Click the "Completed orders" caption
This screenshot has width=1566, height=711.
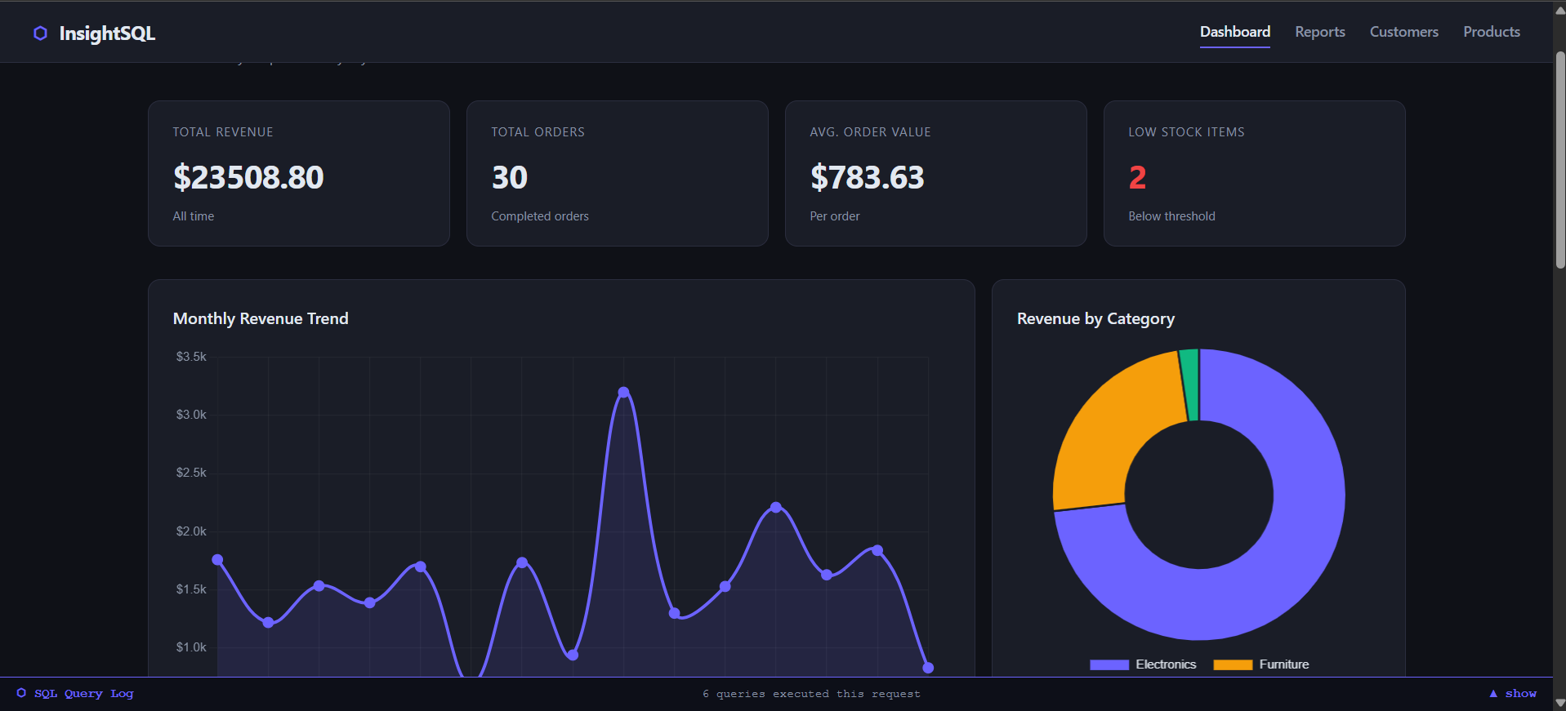540,216
